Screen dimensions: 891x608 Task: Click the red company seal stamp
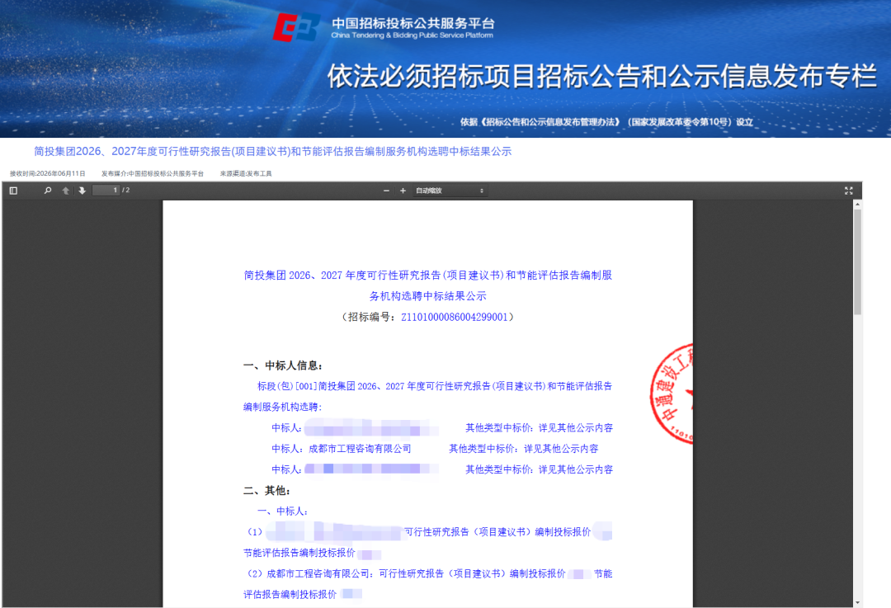[672, 394]
